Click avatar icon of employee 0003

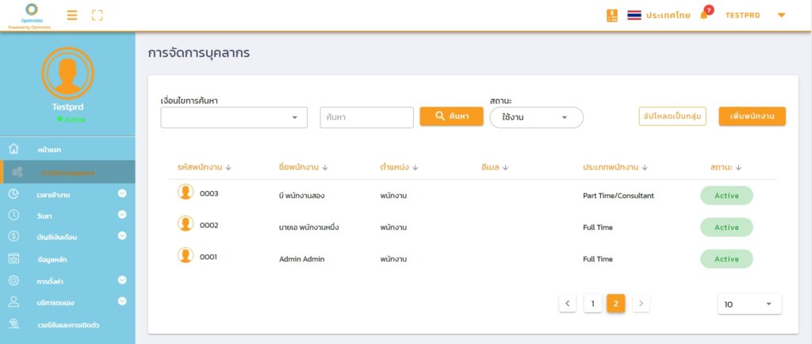(x=186, y=192)
